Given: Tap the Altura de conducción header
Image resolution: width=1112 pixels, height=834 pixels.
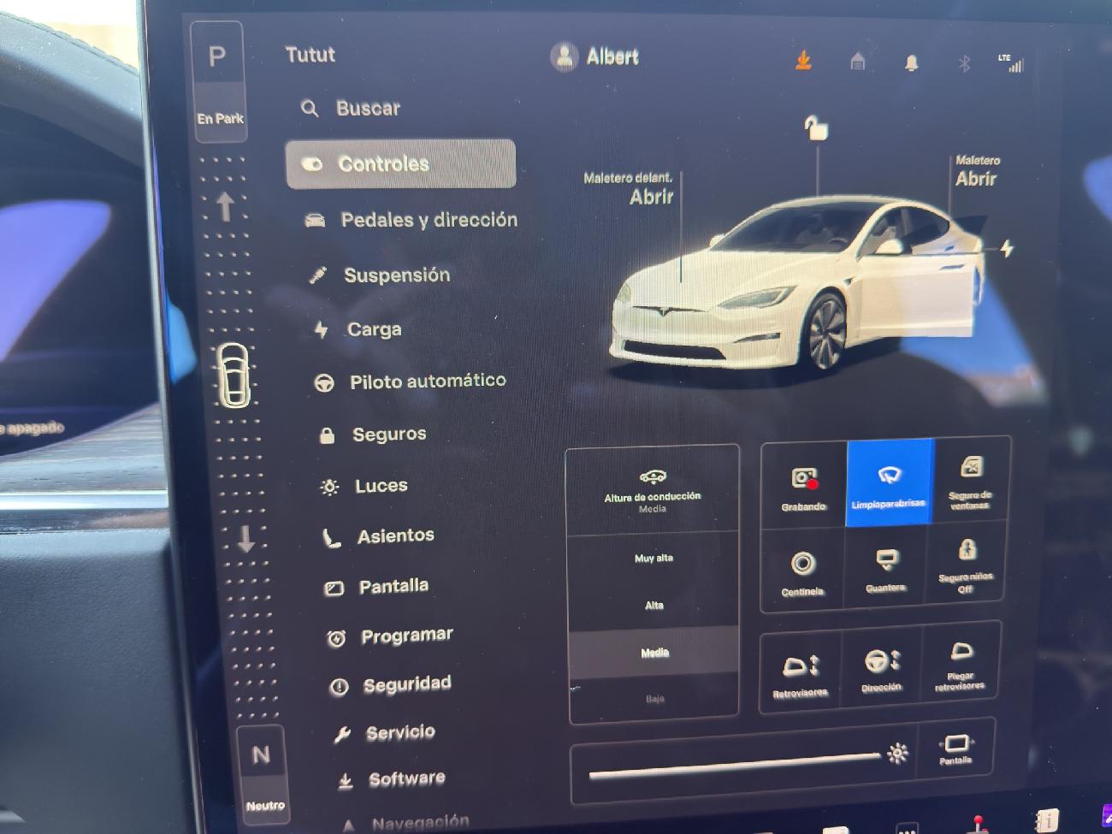Looking at the screenshot, I should coord(653,491).
